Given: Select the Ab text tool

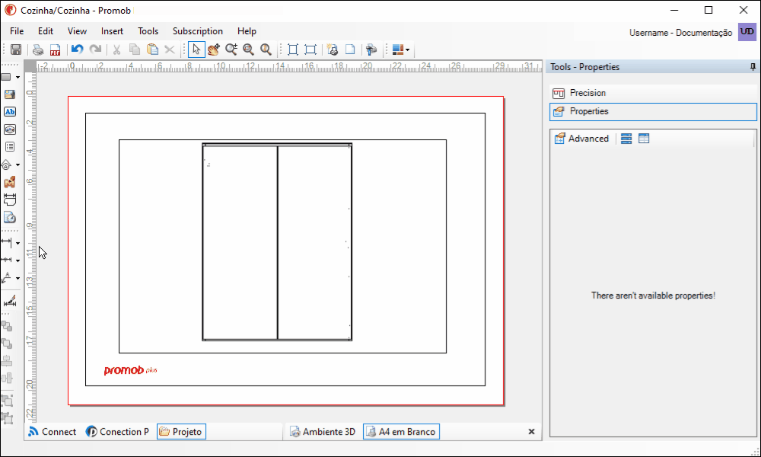Looking at the screenshot, I should (10, 112).
